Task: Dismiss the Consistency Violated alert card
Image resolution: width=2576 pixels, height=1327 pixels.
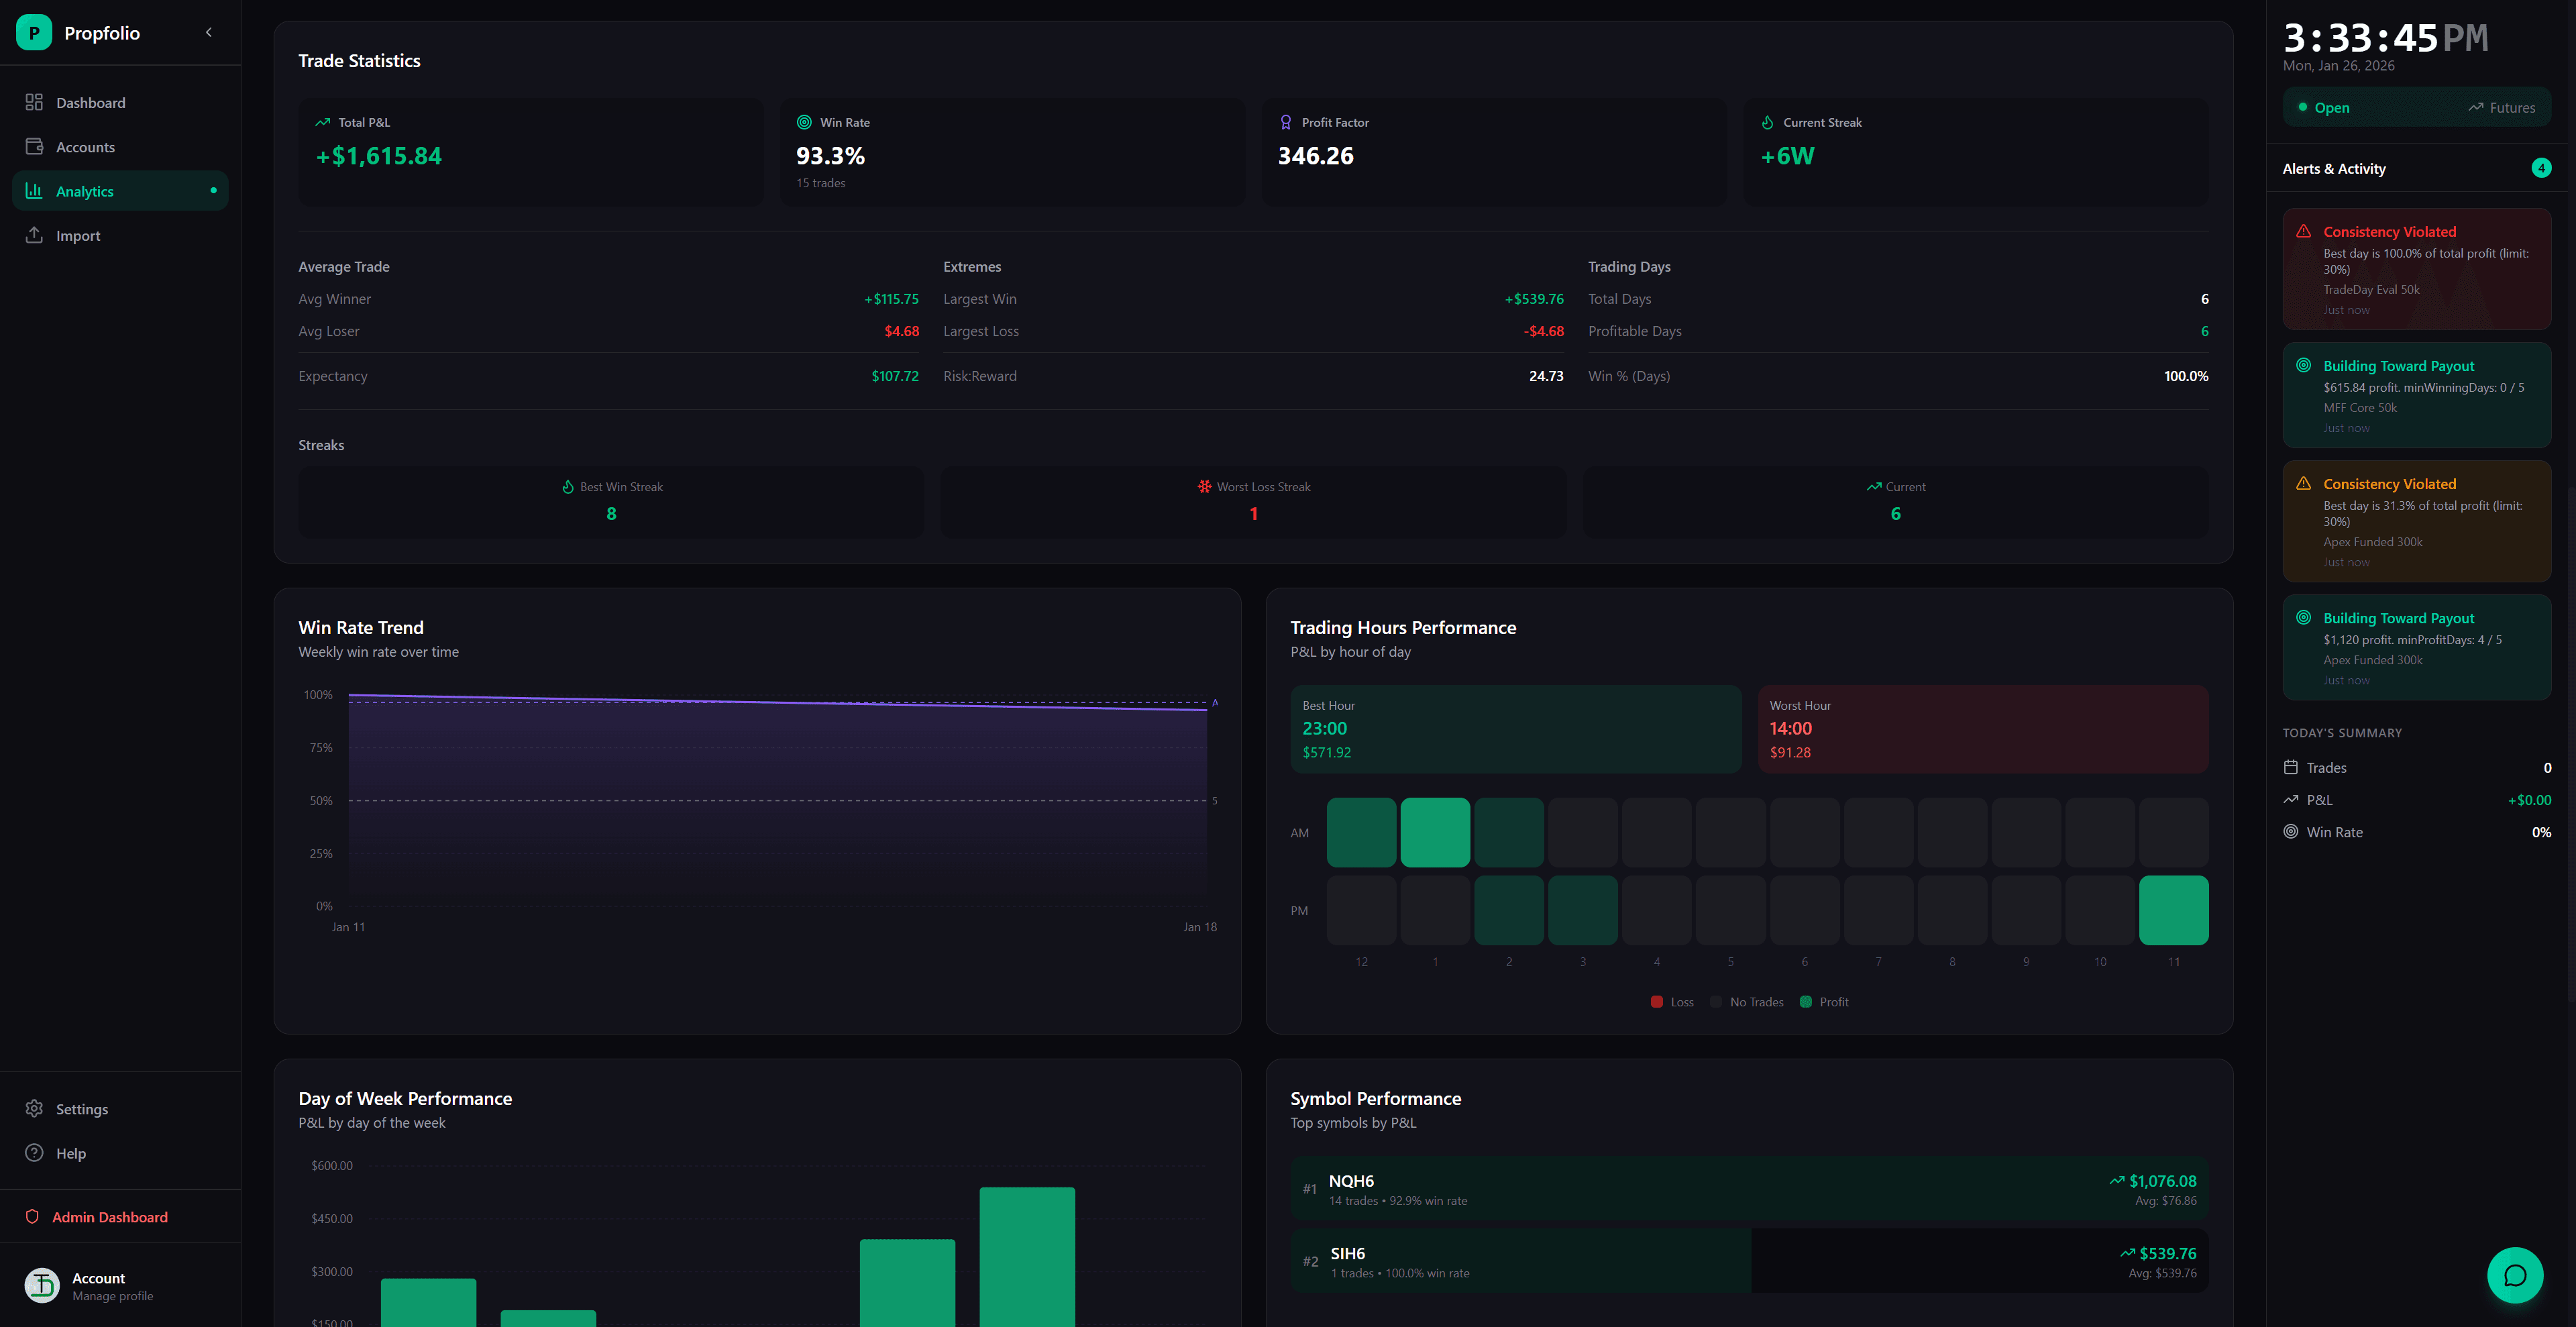Action: pos(2417,269)
